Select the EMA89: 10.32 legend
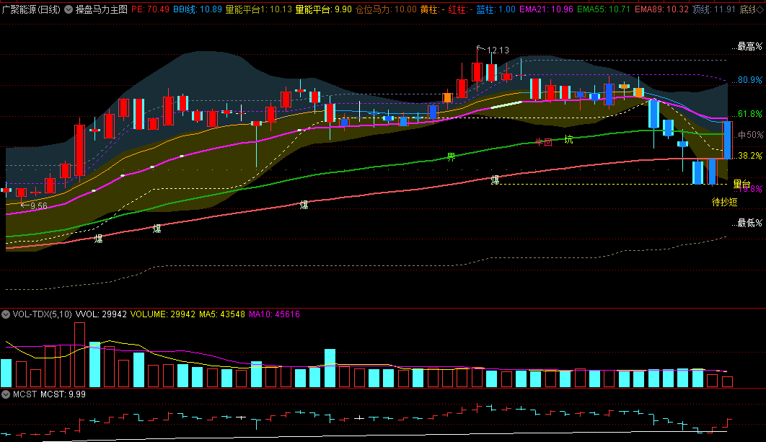The height and width of the screenshot is (442, 766). coord(661,9)
